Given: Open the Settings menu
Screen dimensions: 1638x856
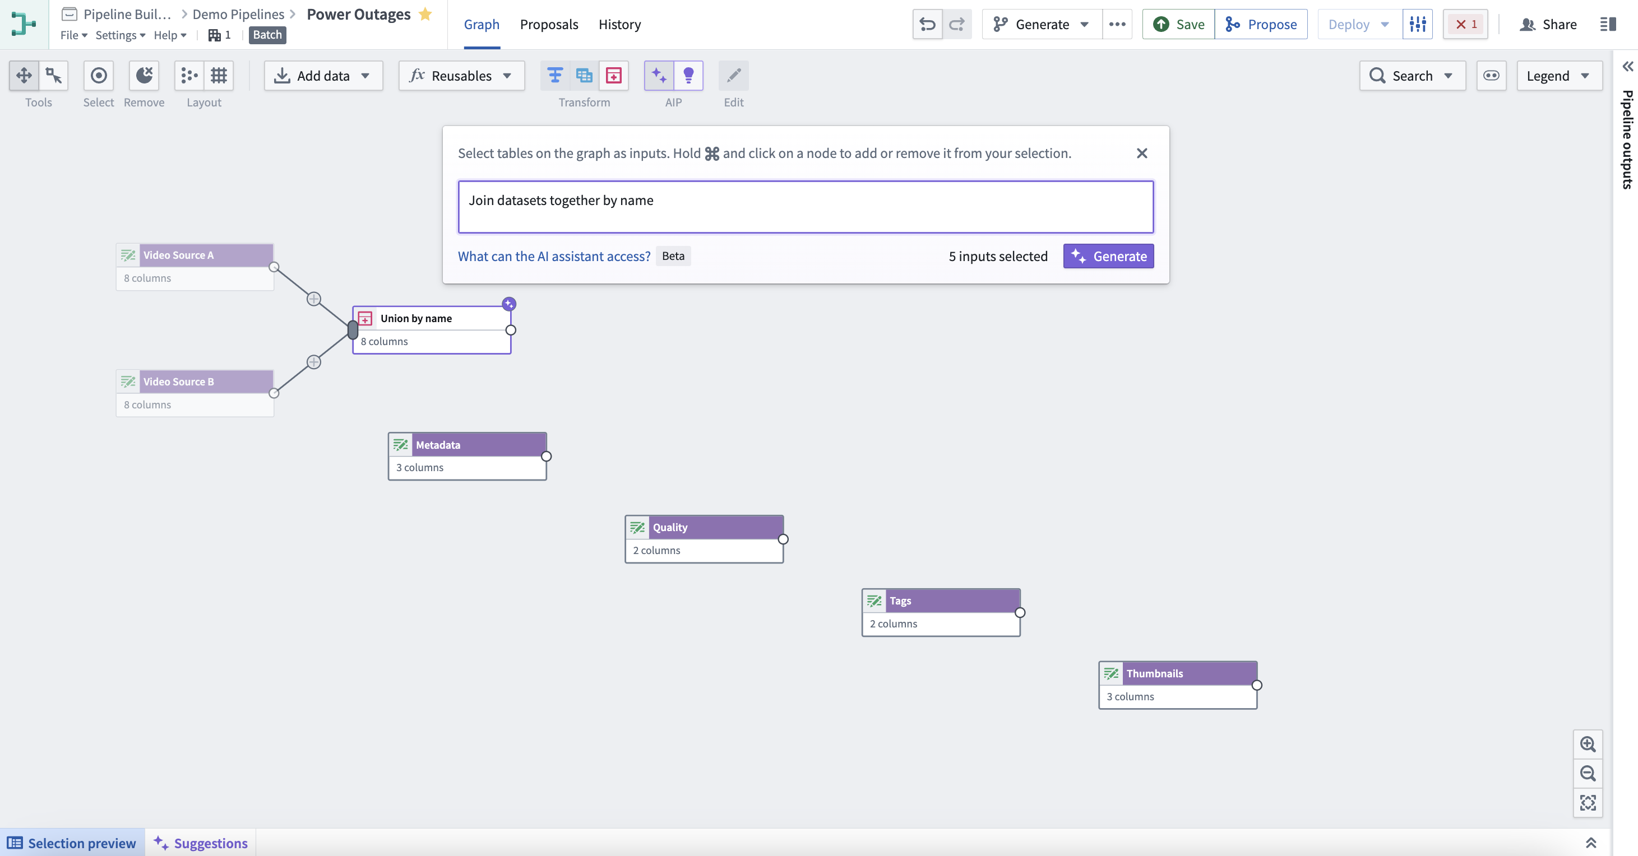Looking at the screenshot, I should (120, 35).
